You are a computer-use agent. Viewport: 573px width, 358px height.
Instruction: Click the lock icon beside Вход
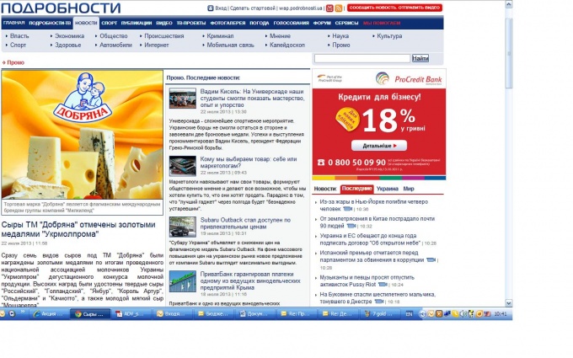(210, 8)
